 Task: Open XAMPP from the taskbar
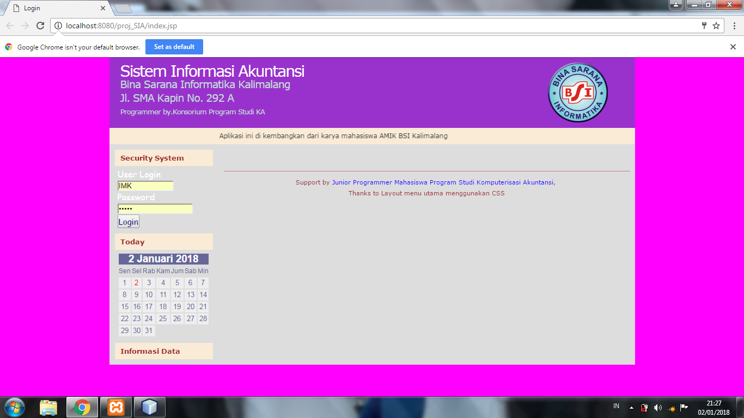[x=115, y=407]
